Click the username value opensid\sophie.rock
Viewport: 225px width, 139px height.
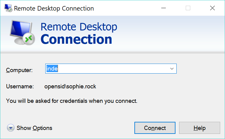(x=70, y=87)
